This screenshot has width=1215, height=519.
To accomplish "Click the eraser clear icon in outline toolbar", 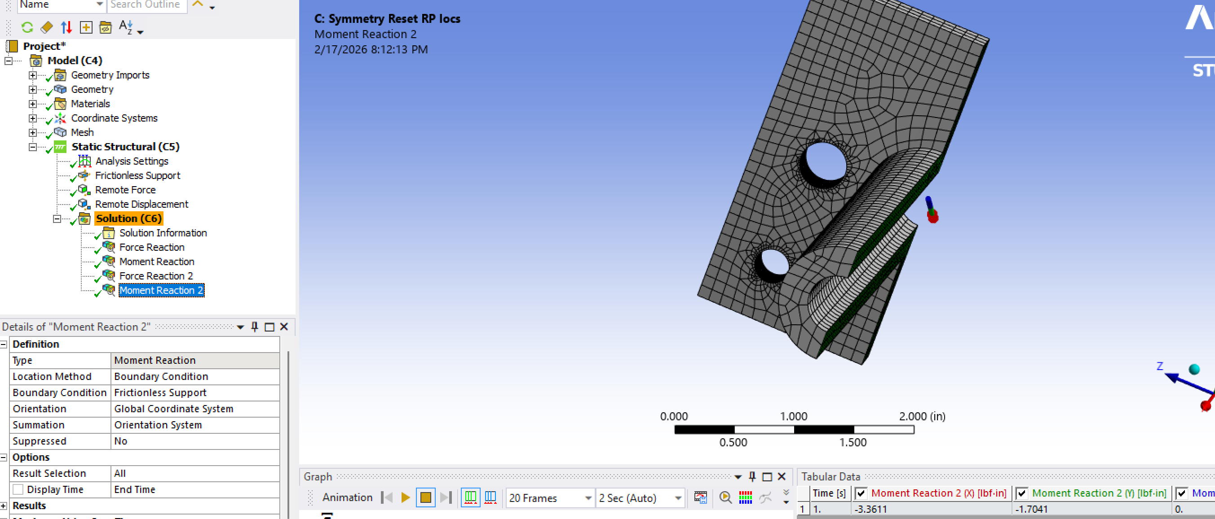I will [x=47, y=28].
